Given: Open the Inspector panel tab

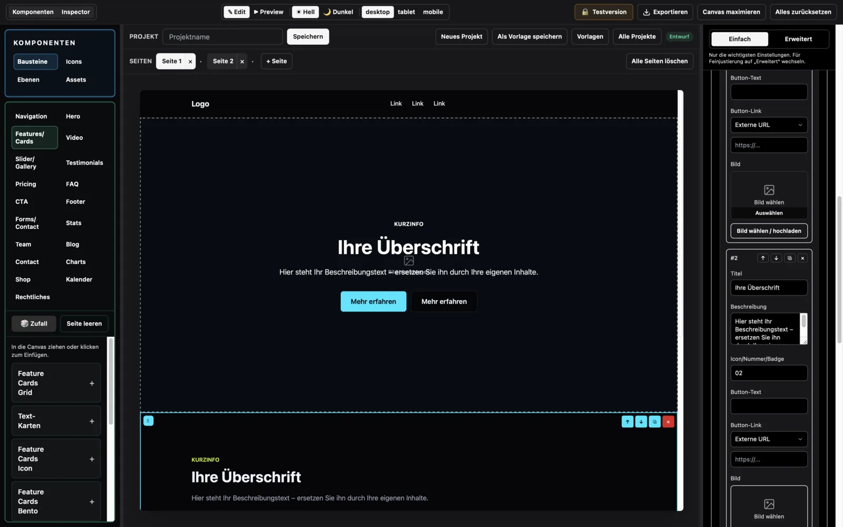Looking at the screenshot, I should (75, 12).
